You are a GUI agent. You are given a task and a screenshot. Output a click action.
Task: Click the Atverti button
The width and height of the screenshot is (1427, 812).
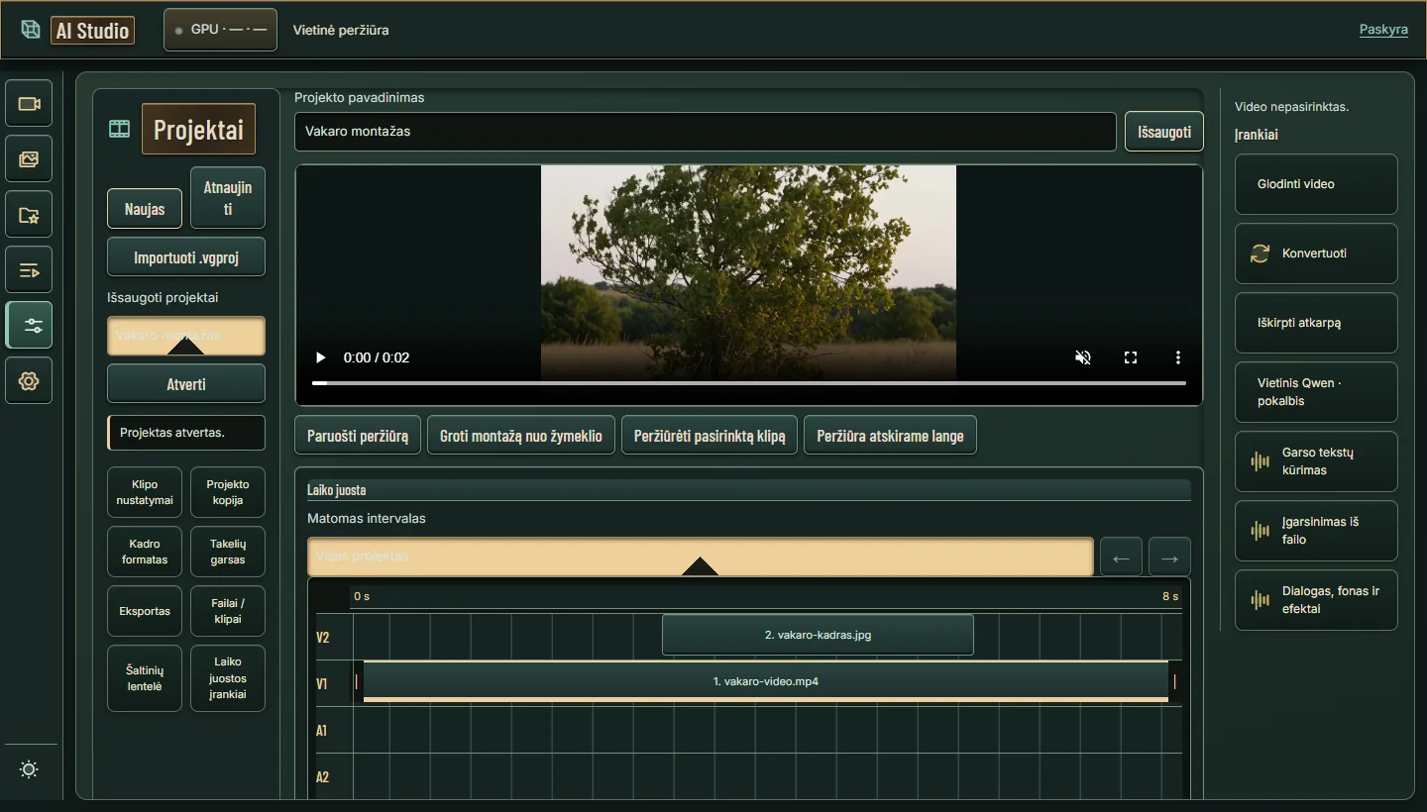(x=186, y=384)
